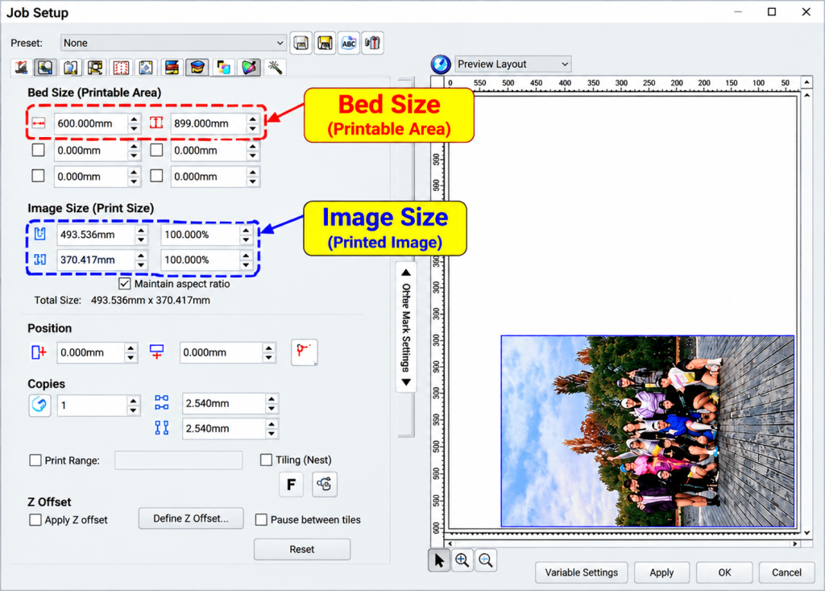Click the blue image width icon

tap(40, 234)
